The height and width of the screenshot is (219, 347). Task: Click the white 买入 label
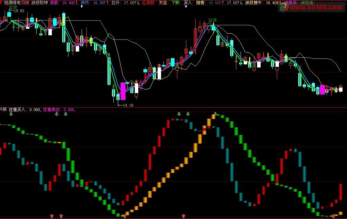[x=188, y=3]
